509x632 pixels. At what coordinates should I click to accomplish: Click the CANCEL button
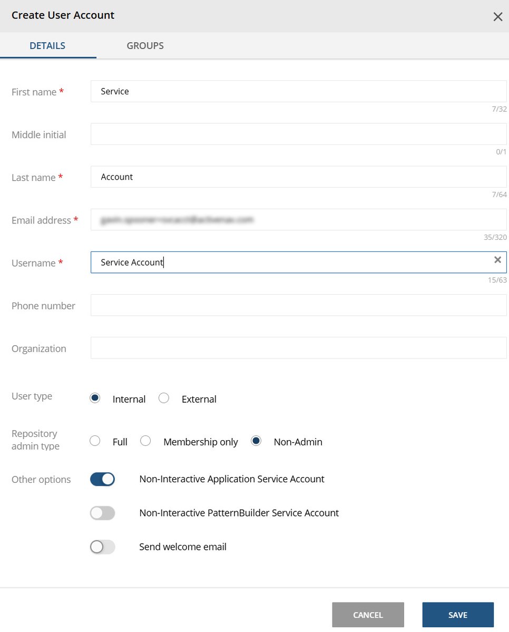point(367,615)
